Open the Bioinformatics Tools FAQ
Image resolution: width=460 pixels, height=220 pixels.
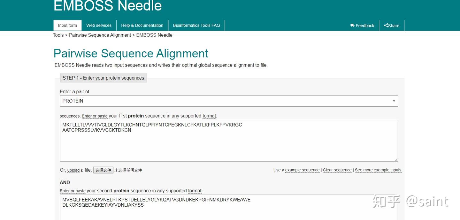tap(196, 25)
